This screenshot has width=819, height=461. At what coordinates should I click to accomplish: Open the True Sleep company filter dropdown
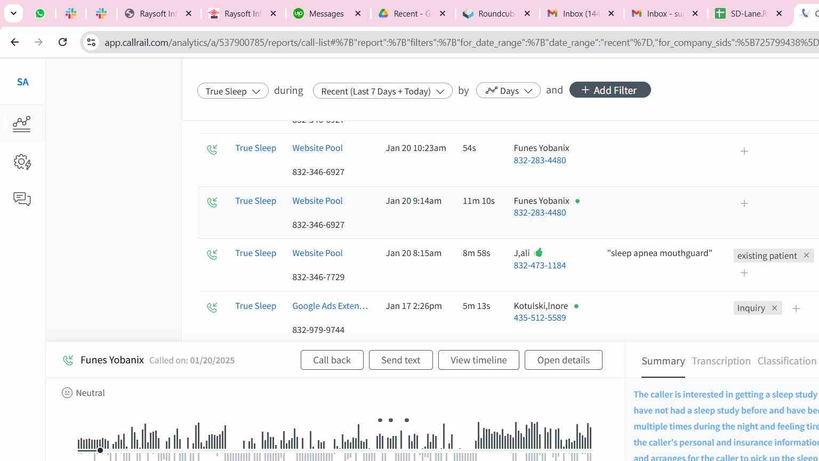232,91
